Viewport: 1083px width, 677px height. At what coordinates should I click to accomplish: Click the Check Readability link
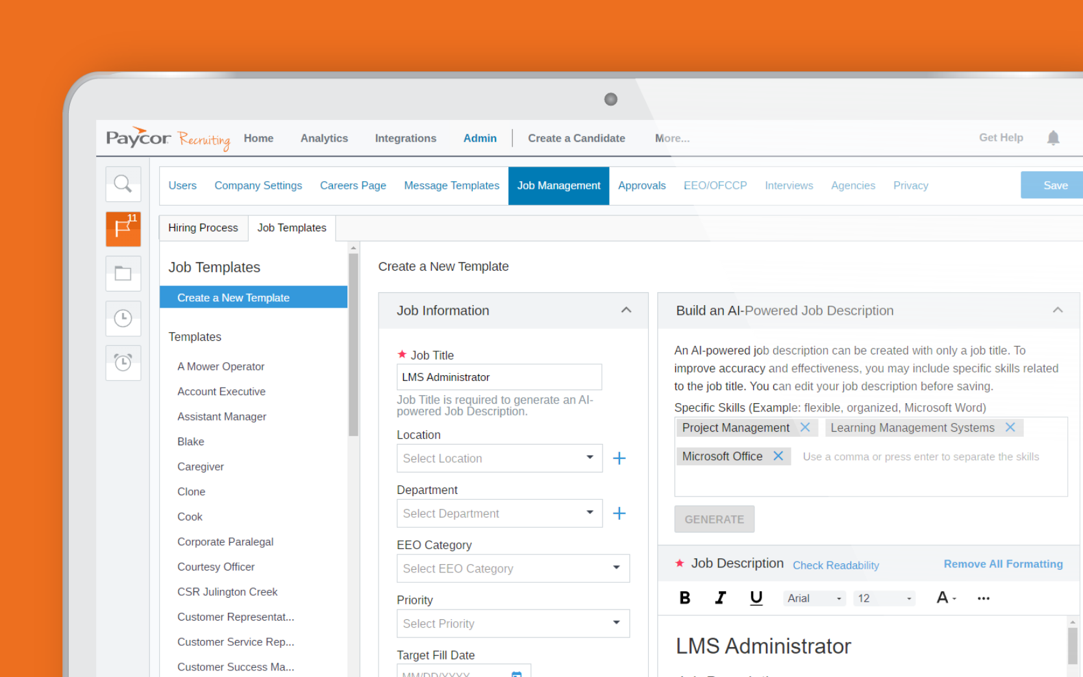click(x=836, y=565)
